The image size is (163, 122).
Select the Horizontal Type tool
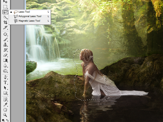tap(5, 82)
